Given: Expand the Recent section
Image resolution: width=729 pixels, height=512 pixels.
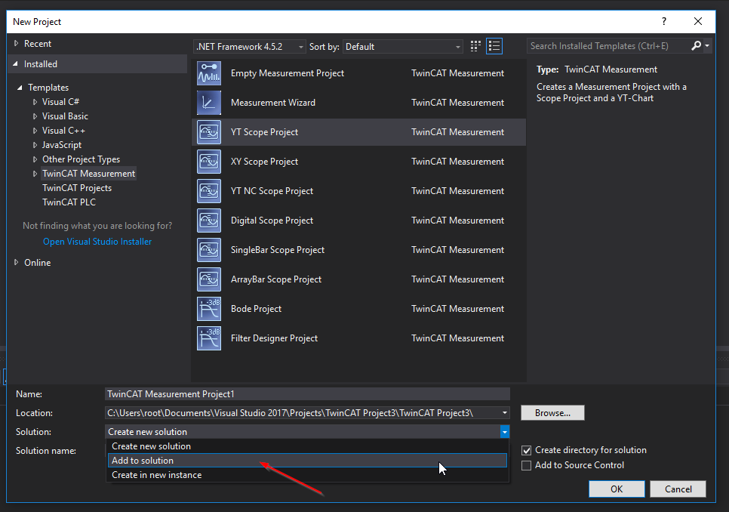Looking at the screenshot, I should (17, 43).
